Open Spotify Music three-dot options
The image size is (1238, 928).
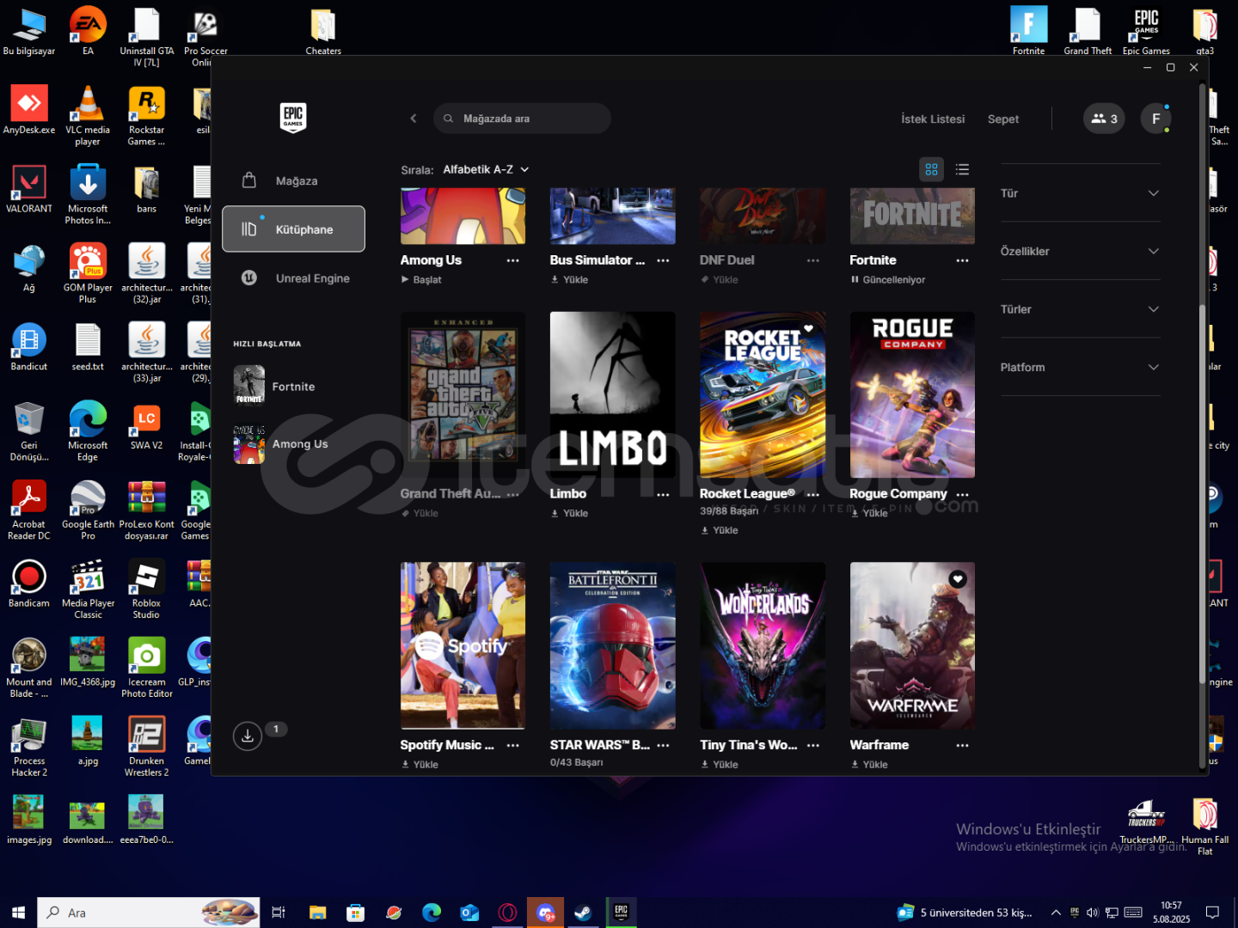pos(513,745)
